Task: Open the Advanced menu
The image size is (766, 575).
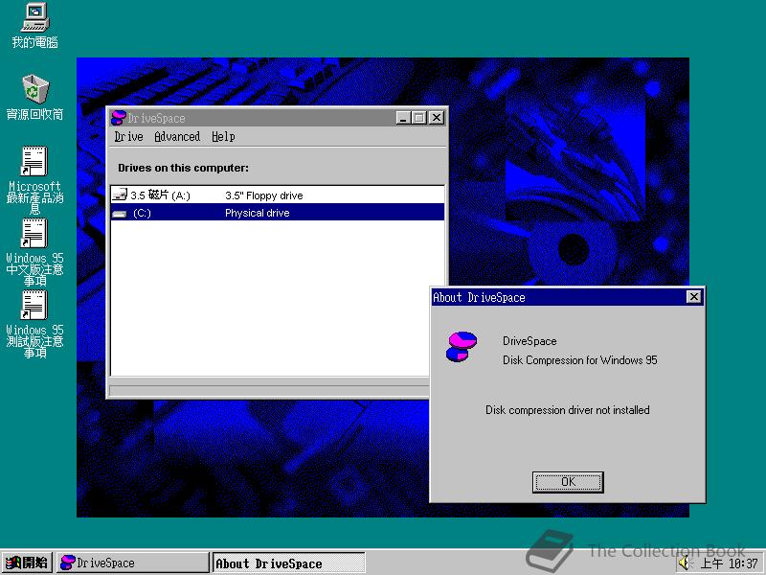Action: click(x=177, y=136)
